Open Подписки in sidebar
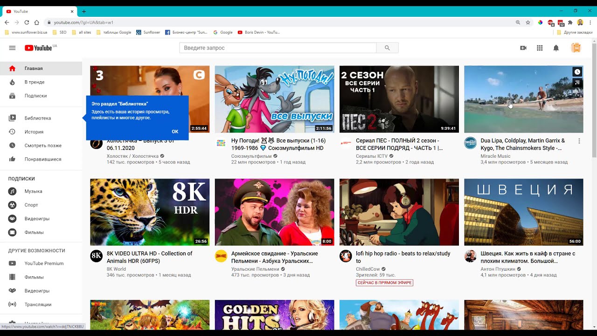597x336 pixels. point(41,96)
